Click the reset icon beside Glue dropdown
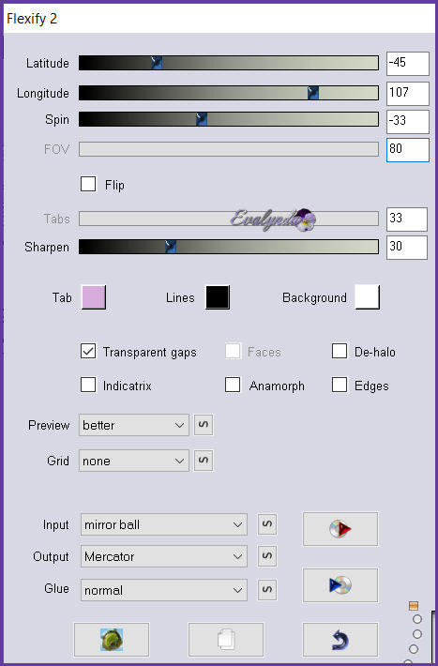 [267, 589]
